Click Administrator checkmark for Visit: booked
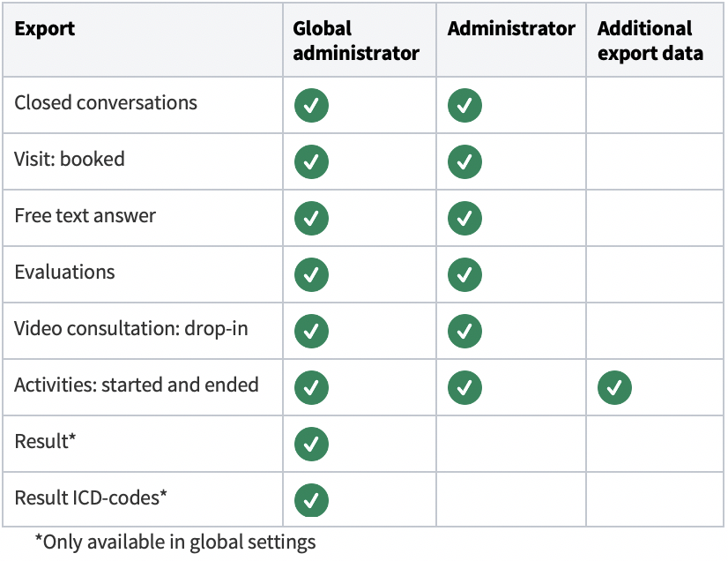Viewport: 728px width, 561px height. pos(464,161)
